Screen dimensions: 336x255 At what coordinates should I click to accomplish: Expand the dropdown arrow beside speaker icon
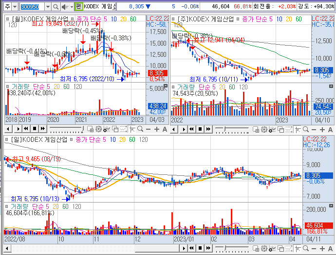[x=72, y=7]
